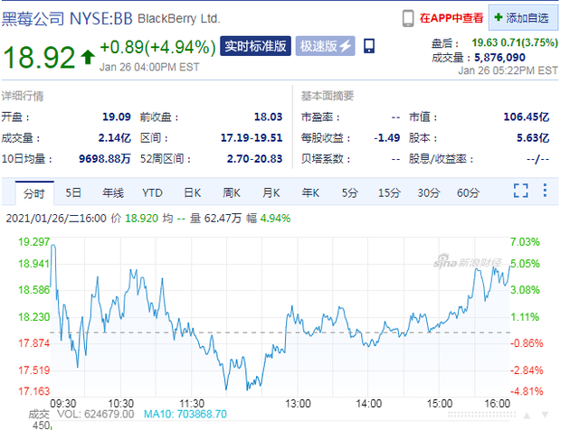570x430 pixels.
Task: Switch to the 年线 chart tab
Action: click(113, 192)
